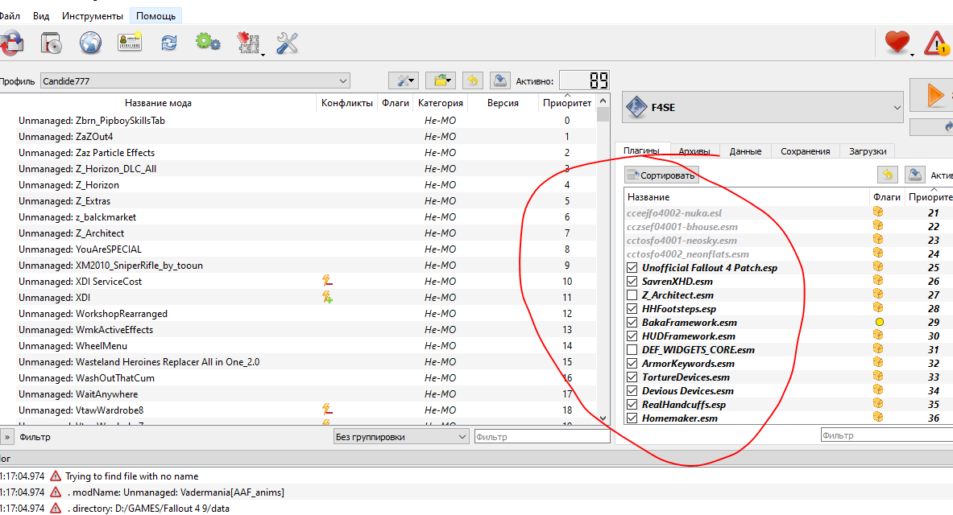953x515 pixels.
Task: Tick the DEF_WIDGETS_CORE.esm checkbox
Action: tap(632, 350)
